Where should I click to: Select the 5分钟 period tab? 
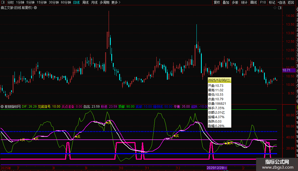coord(30,2)
